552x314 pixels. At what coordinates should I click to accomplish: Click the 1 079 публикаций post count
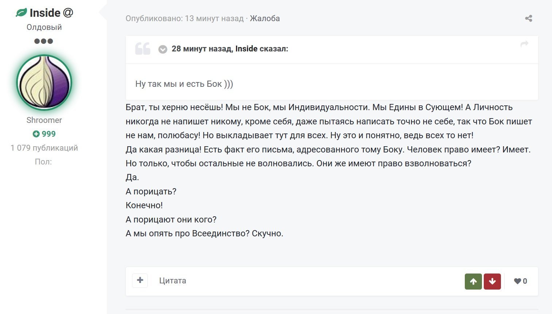tap(44, 148)
